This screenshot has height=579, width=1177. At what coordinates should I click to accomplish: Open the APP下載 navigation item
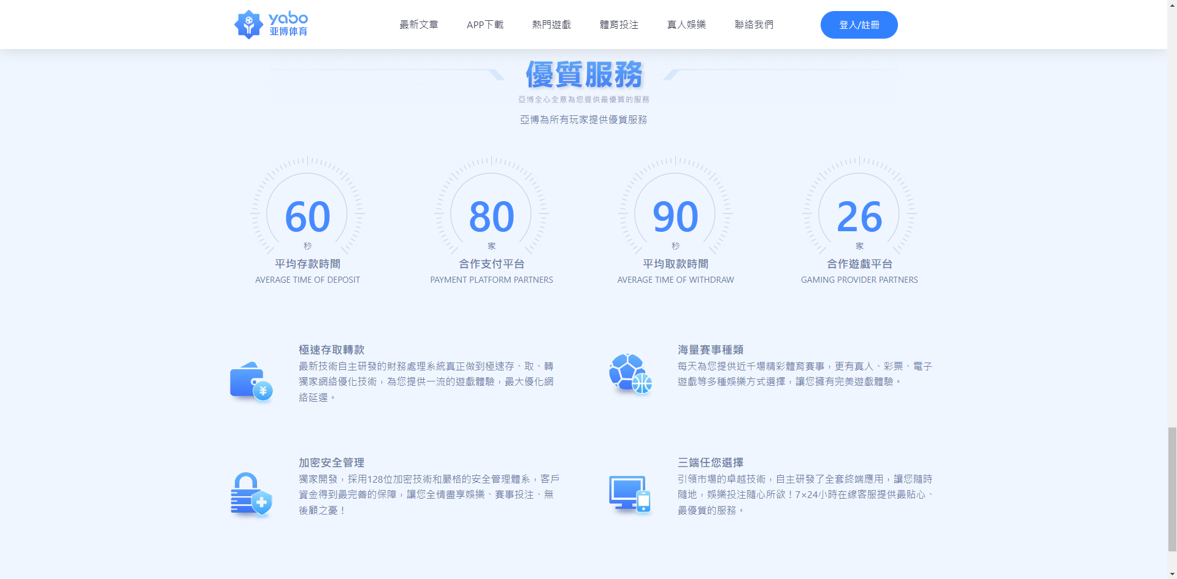[x=485, y=25]
